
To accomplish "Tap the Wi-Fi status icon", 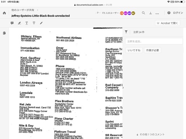I will (169, 2).
